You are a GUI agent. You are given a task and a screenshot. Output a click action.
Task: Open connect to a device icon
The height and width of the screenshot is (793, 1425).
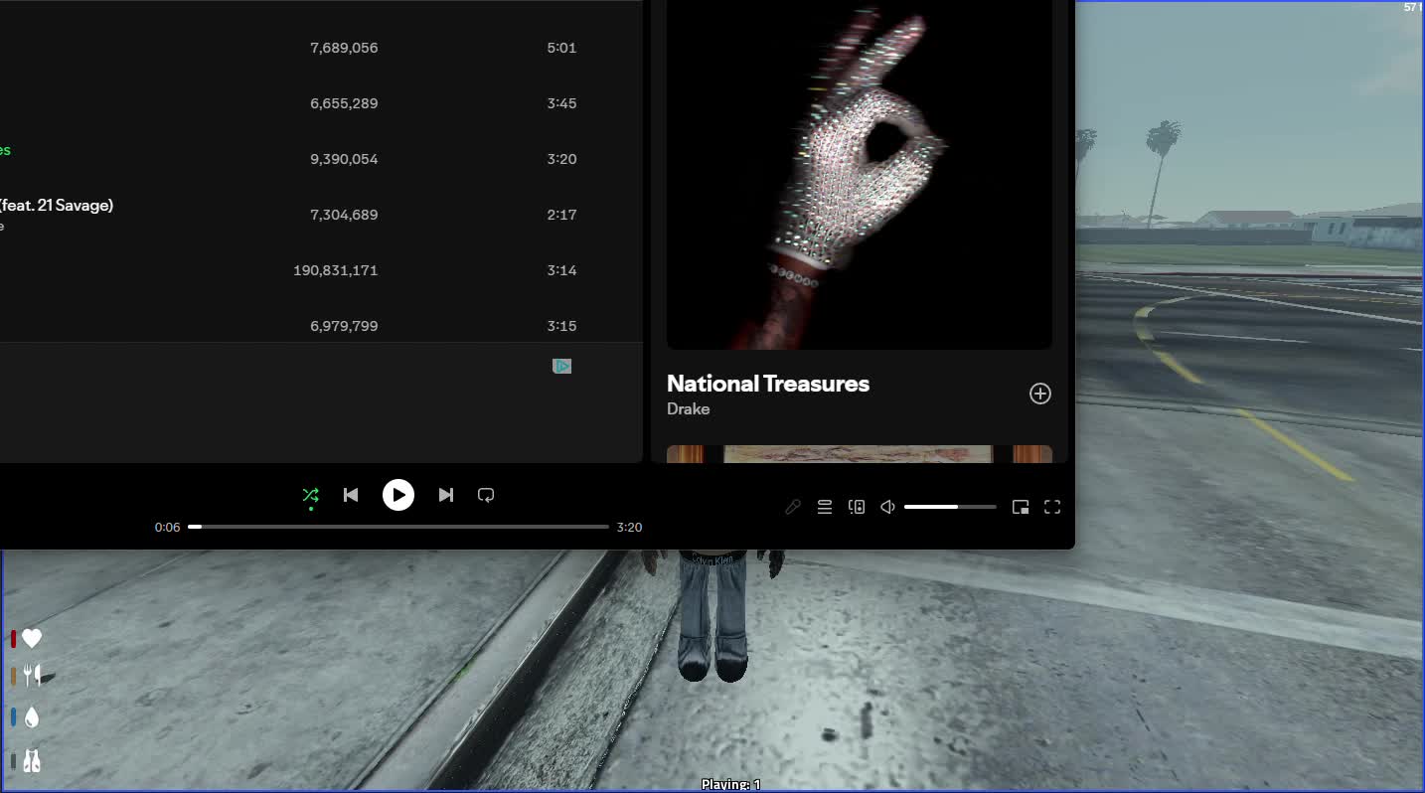(857, 507)
